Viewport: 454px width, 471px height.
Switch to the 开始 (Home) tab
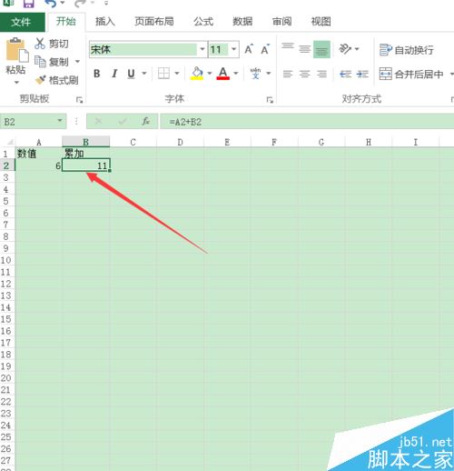[66, 22]
